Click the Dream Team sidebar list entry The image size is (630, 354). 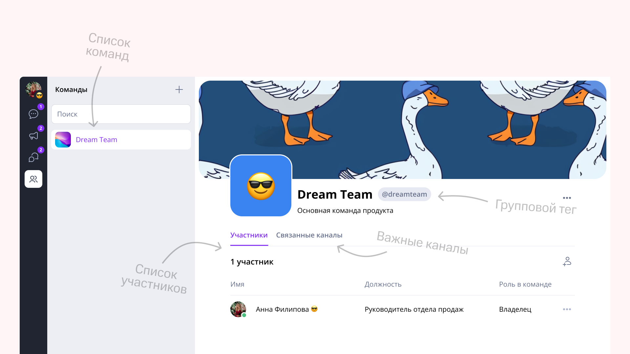click(120, 140)
